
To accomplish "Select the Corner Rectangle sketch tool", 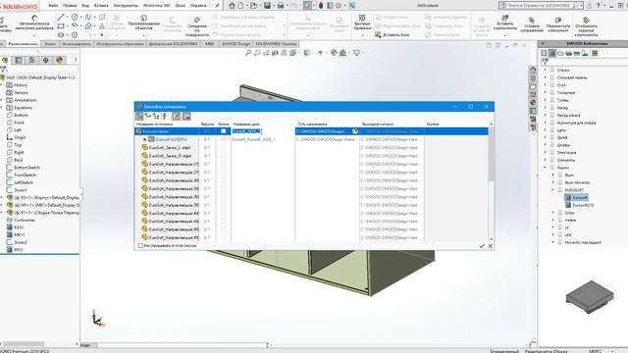I will point(61,26).
